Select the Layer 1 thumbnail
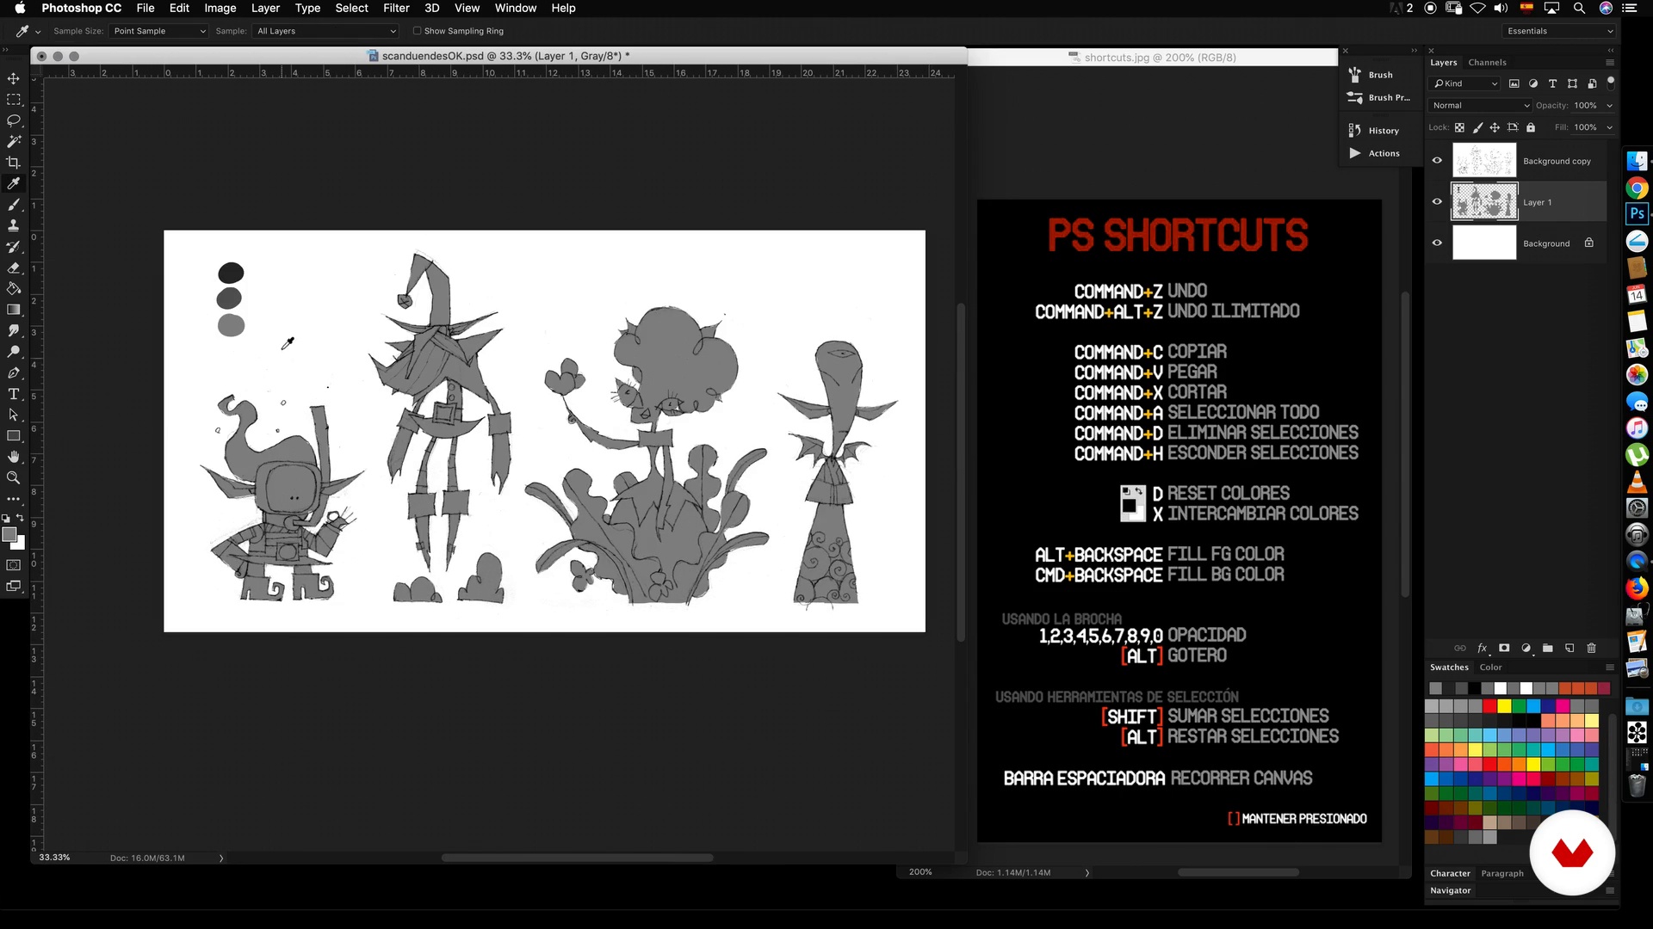This screenshot has width=1653, height=929. pyautogui.click(x=1484, y=202)
